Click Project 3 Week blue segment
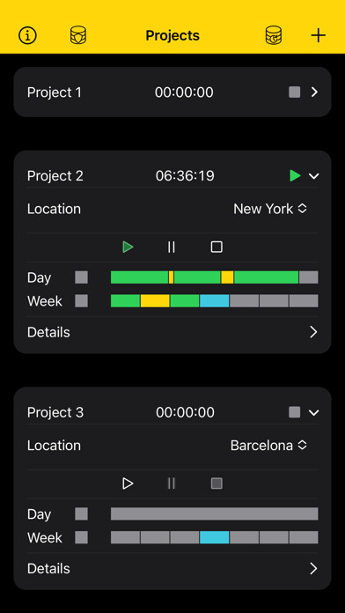Image resolution: width=345 pixels, height=613 pixels. [x=214, y=537]
